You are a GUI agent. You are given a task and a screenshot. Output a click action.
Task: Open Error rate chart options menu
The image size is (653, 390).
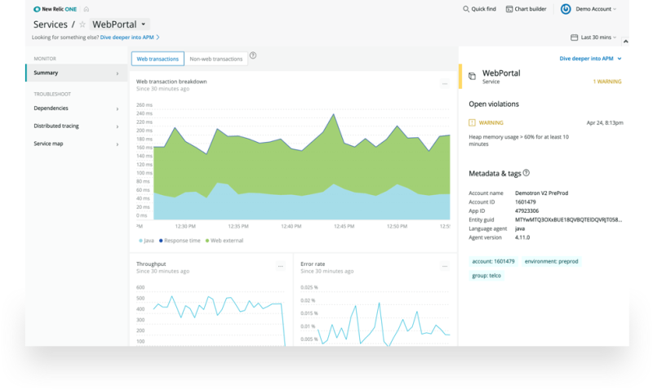pos(445,266)
